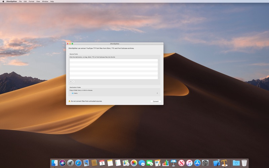Open Pages icon in the Dock
The width and height of the screenshot is (269, 168).
(x=158, y=163)
